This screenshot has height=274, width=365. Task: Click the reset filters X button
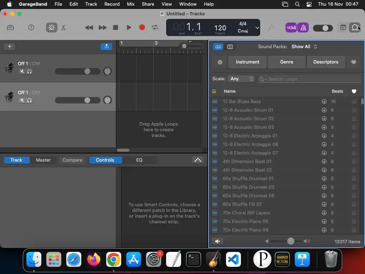click(220, 62)
